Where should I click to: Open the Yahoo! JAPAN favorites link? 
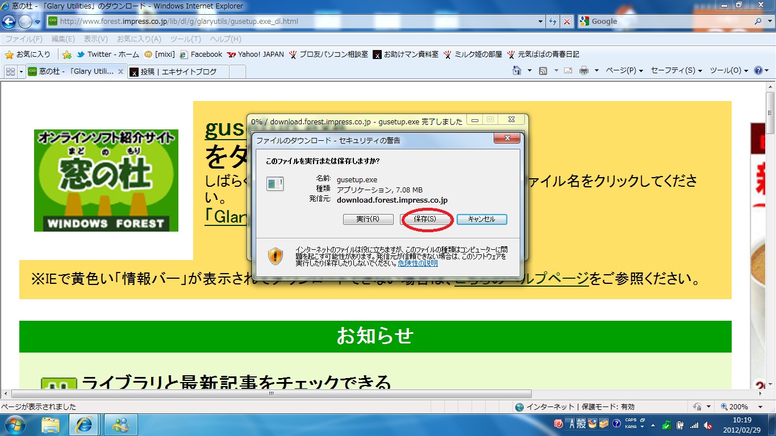coord(256,54)
